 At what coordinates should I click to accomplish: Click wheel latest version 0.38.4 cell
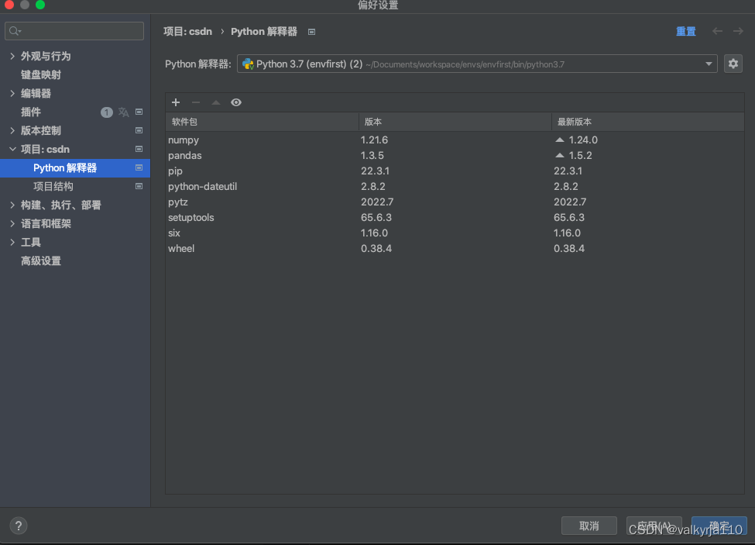(x=568, y=248)
